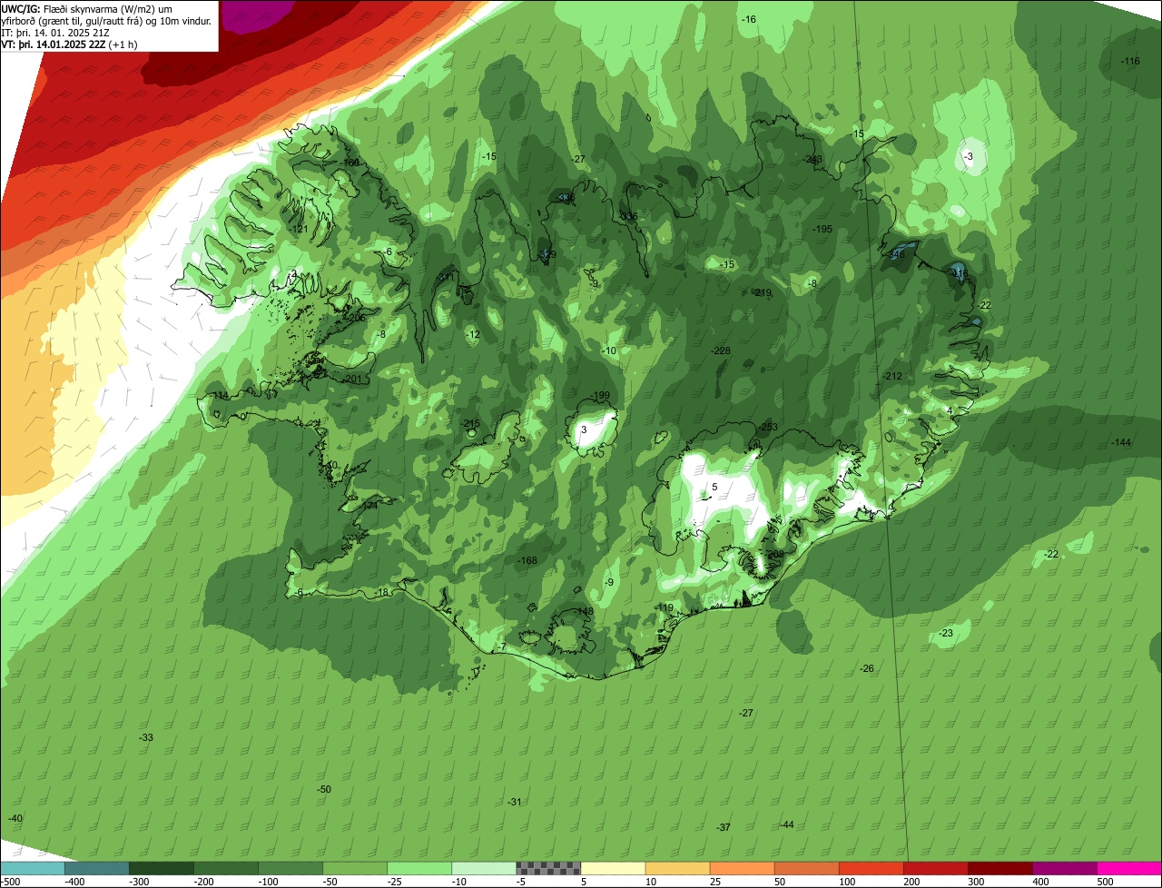The image size is (1162, 888).
Task: Click legend swatch between 100 and 200
Action: tap(871, 868)
